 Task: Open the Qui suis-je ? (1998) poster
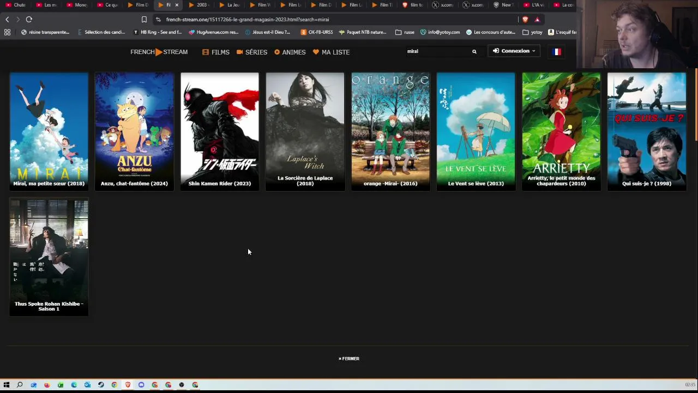click(647, 132)
